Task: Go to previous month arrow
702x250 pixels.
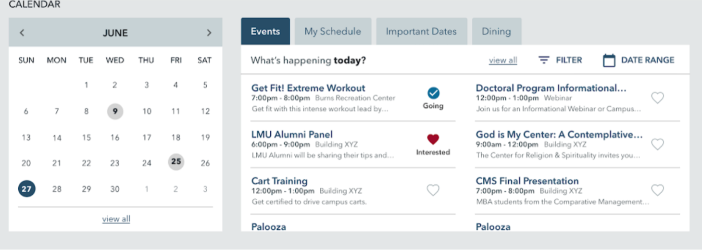Action: pyautogui.click(x=22, y=33)
